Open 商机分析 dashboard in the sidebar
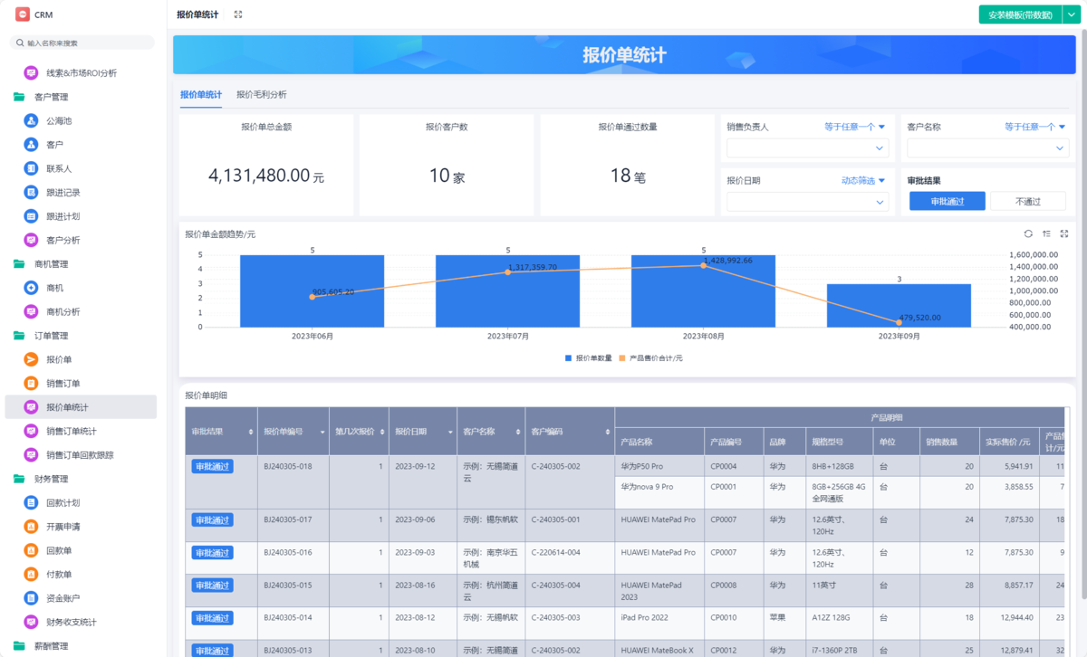Image resolution: width=1087 pixels, height=657 pixels. click(x=82, y=311)
